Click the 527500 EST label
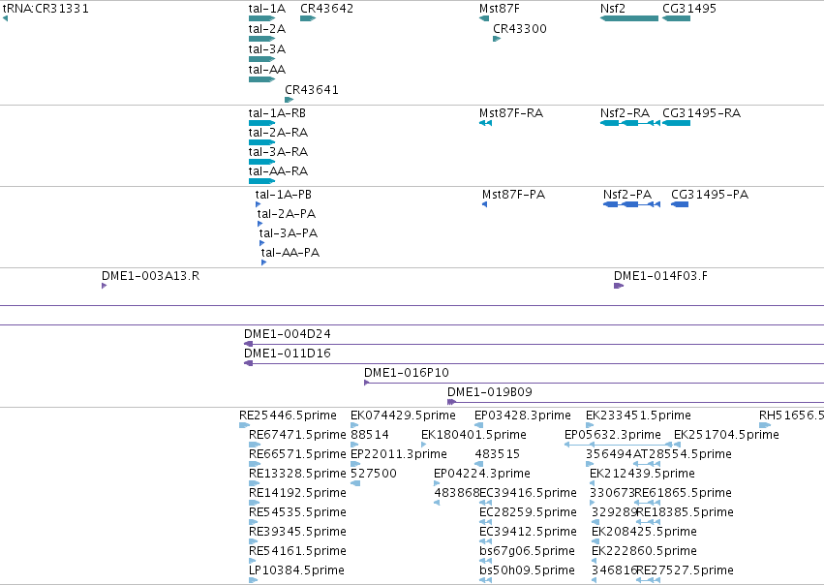Image resolution: width=824 pixels, height=585 pixels. (x=374, y=474)
